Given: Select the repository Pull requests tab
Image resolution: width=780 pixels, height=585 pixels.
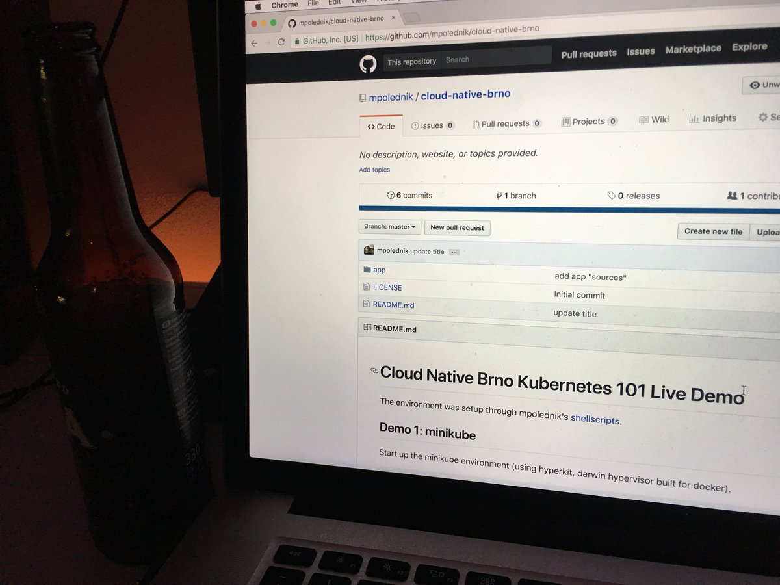Looking at the screenshot, I should pyautogui.click(x=507, y=123).
